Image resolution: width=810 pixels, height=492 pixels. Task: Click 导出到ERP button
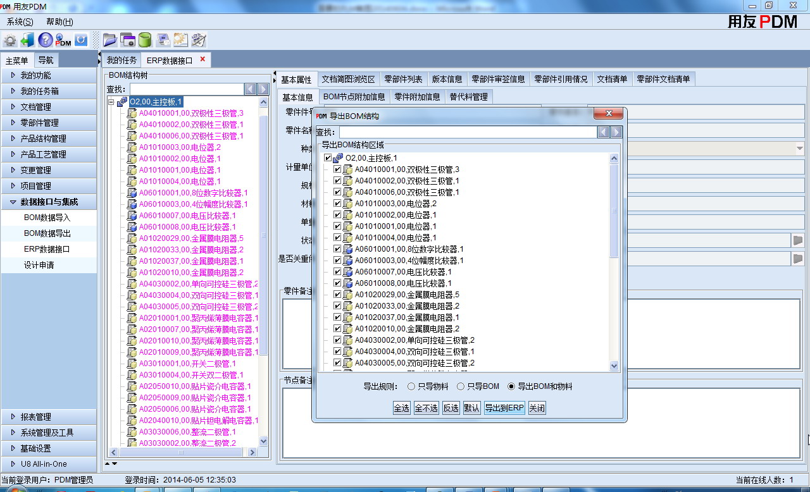click(x=504, y=408)
